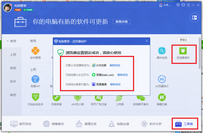Switch to 首页体检 bottom tab
Viewport: 203px width, 133px height.
pyautogui.click(x=21, y=124)
